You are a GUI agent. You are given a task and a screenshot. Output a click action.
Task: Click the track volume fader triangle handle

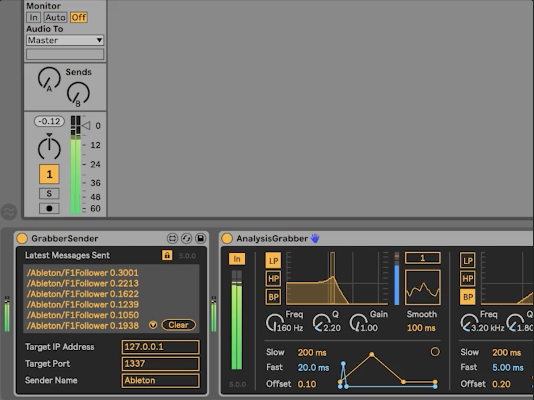click(87, 125)
